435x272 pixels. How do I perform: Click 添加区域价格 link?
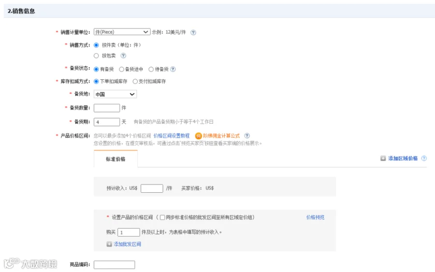tap(403, 158)
